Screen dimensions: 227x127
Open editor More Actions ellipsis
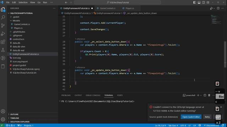222,8
